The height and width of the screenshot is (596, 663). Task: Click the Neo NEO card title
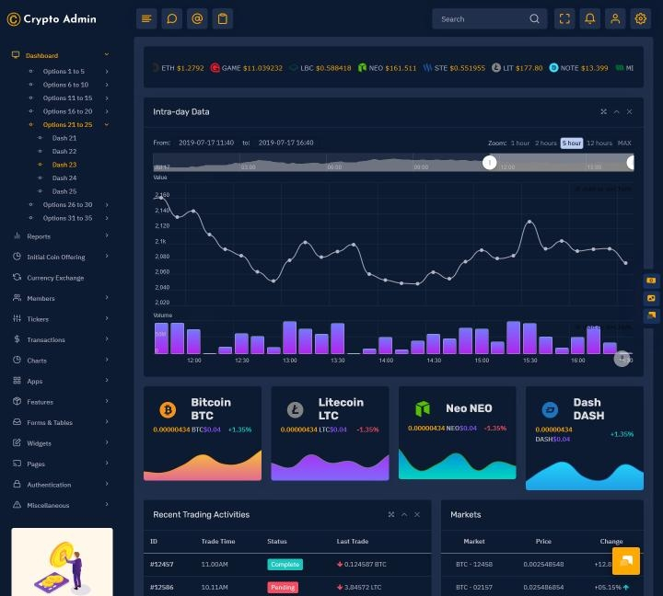469,408
